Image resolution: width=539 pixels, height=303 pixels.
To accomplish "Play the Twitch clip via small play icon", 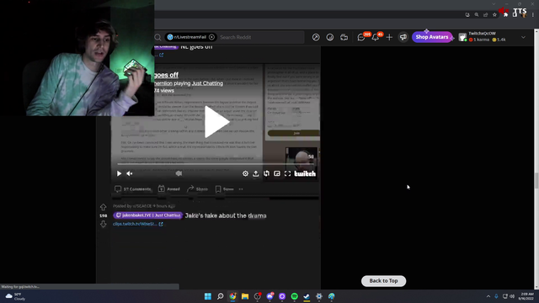I will coord(119,174).
